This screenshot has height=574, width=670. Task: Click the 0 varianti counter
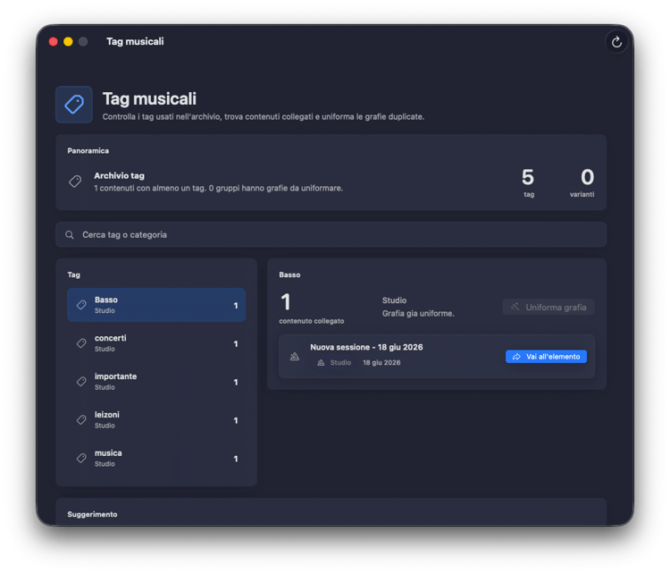click(582, 183)
